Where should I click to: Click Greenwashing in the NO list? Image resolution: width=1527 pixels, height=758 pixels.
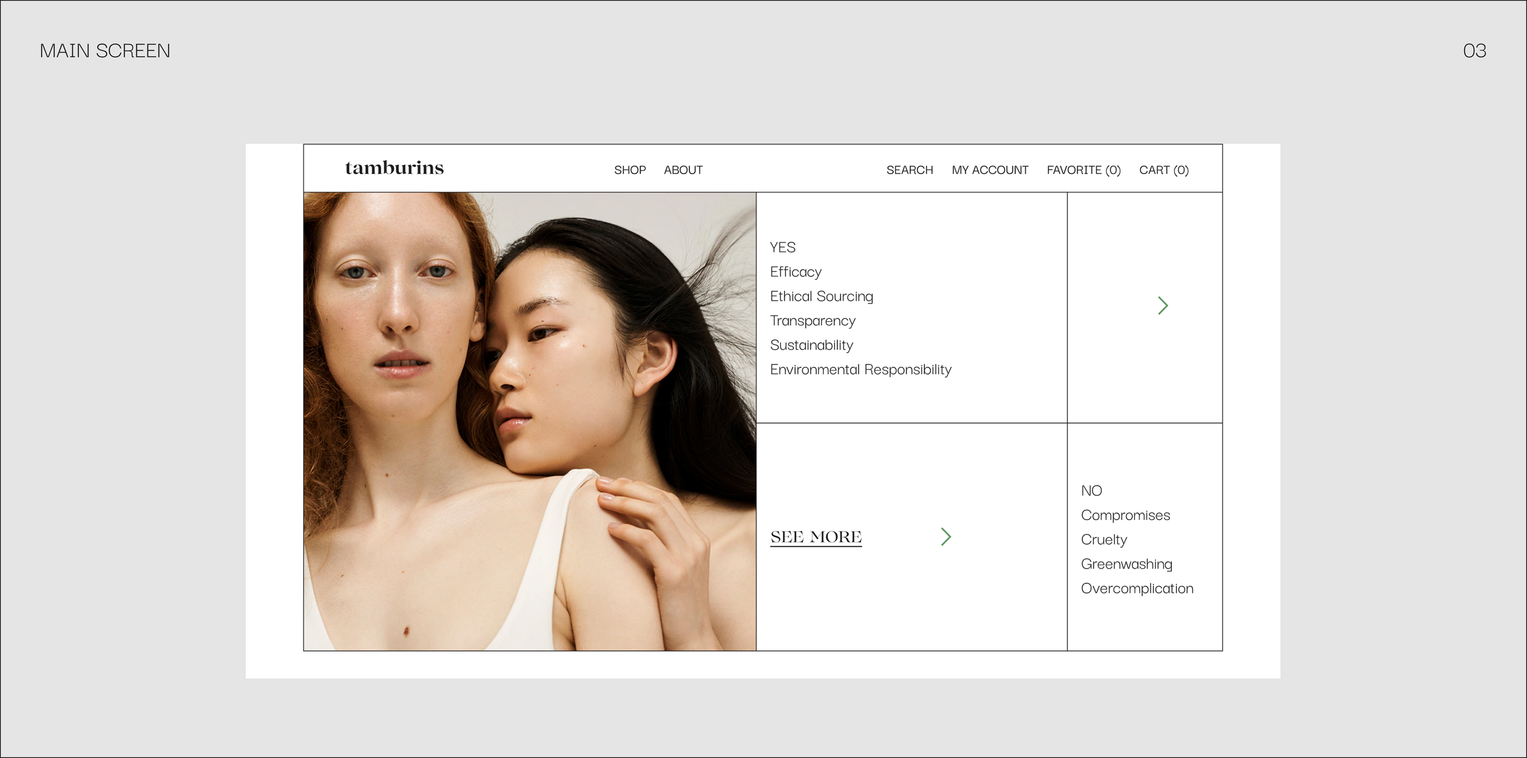(x=1126, y=564)
